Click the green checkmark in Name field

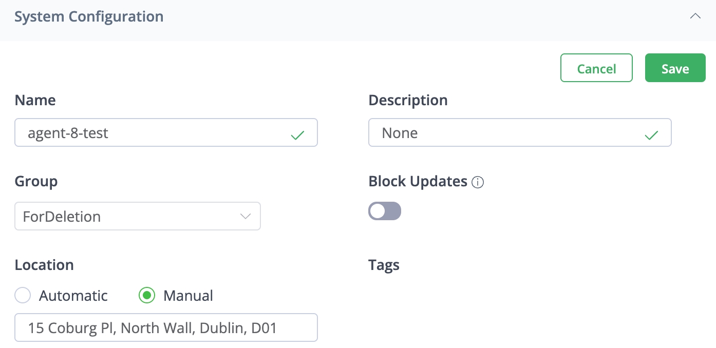297,135
